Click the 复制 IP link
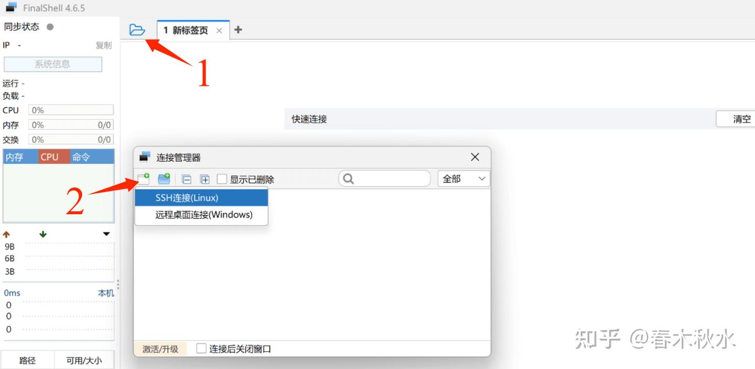755x369 pixels. click(x=103, y=45)
